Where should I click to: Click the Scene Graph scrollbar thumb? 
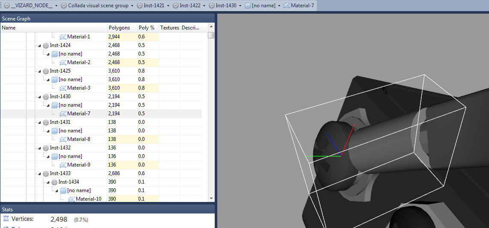click(x=211, y=35)
